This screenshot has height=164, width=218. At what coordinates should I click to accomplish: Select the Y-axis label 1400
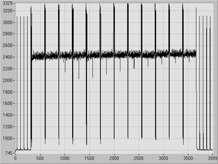8,115
